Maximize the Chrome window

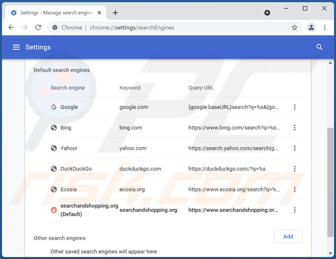click(305, 9)
